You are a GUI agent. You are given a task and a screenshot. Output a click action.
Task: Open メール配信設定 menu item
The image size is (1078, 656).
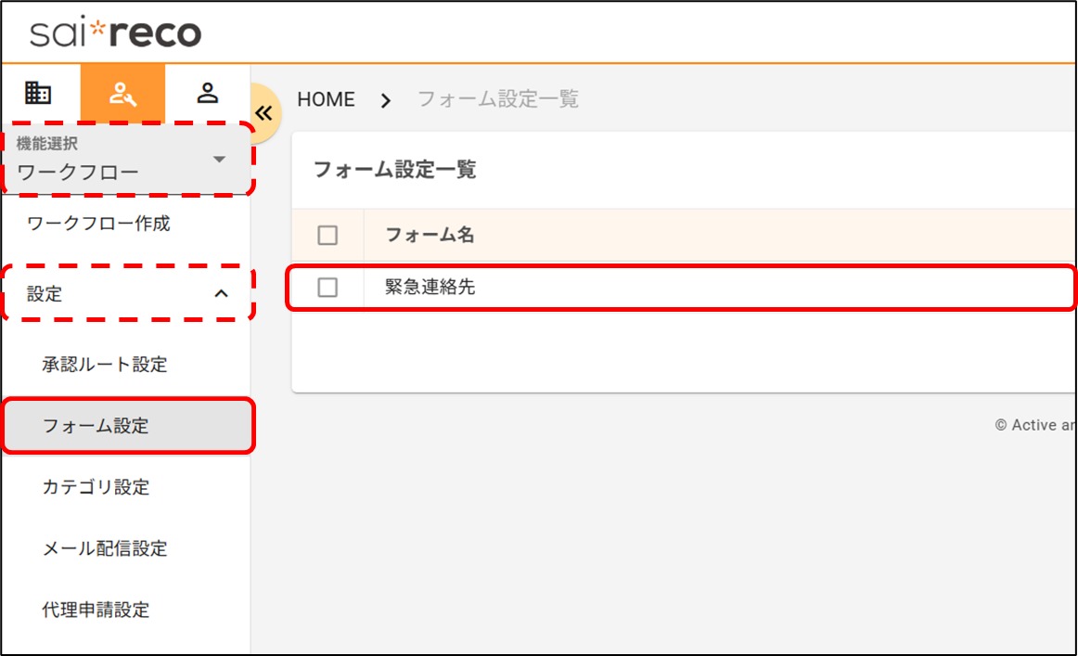(x=105, y=548)
